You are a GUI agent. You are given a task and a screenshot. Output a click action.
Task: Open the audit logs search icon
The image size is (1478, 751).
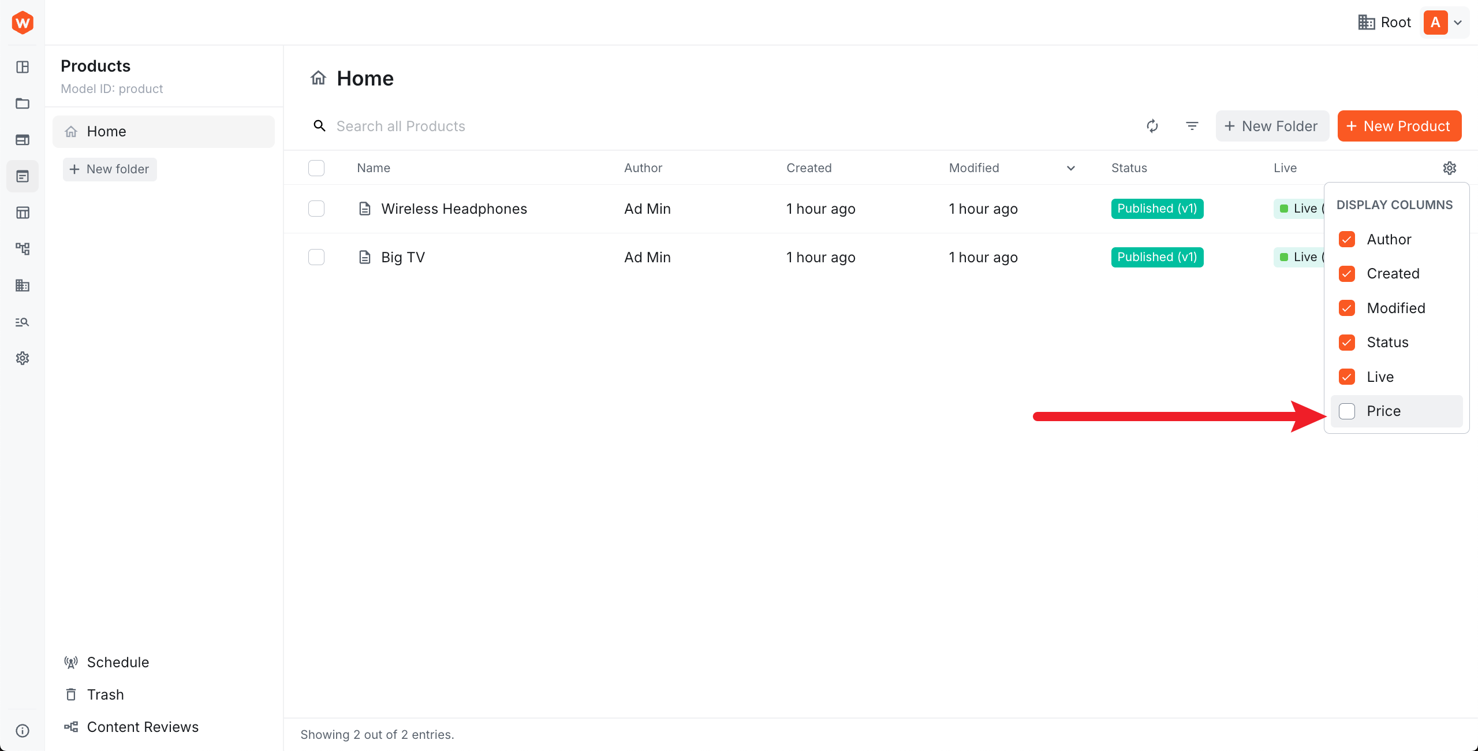pos(23,322)
